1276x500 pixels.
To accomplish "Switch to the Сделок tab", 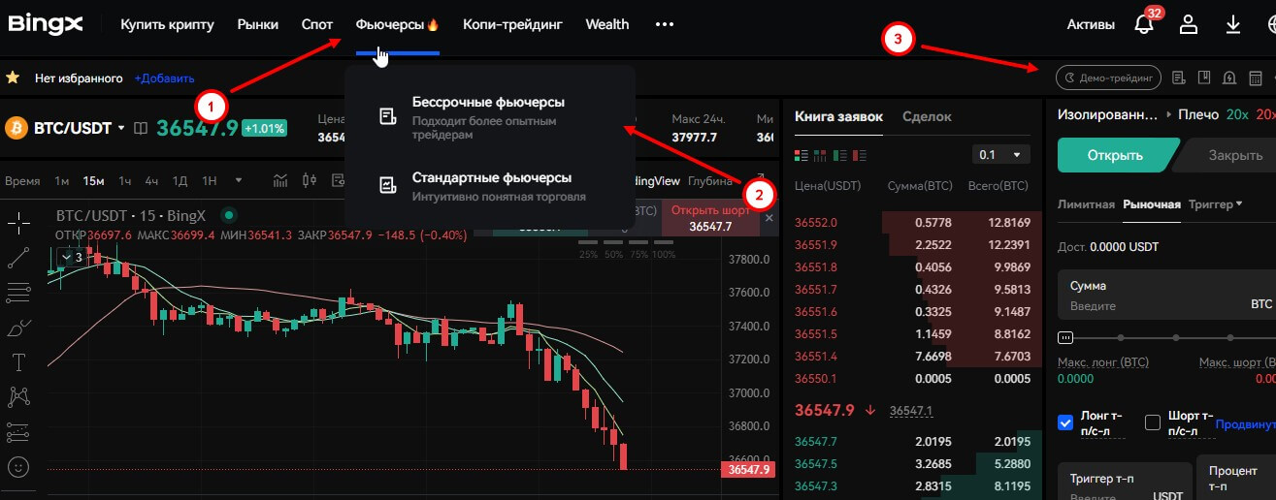I will tap(927, 117).
